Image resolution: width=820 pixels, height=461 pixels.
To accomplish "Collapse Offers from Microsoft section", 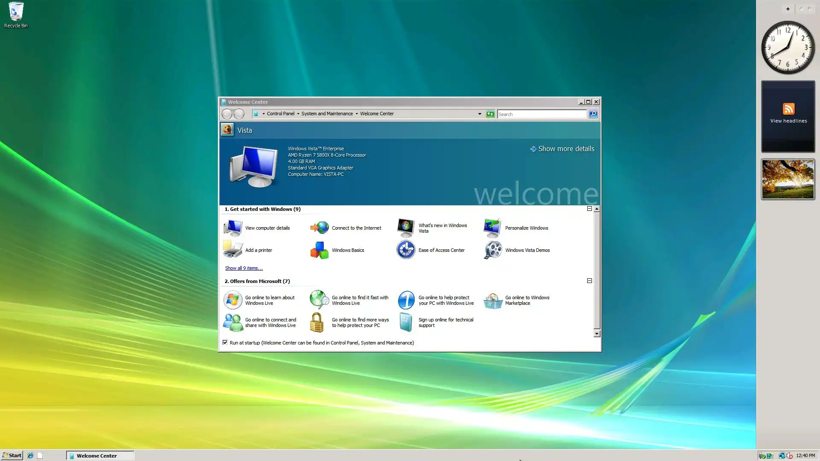I will click(589, 281).
